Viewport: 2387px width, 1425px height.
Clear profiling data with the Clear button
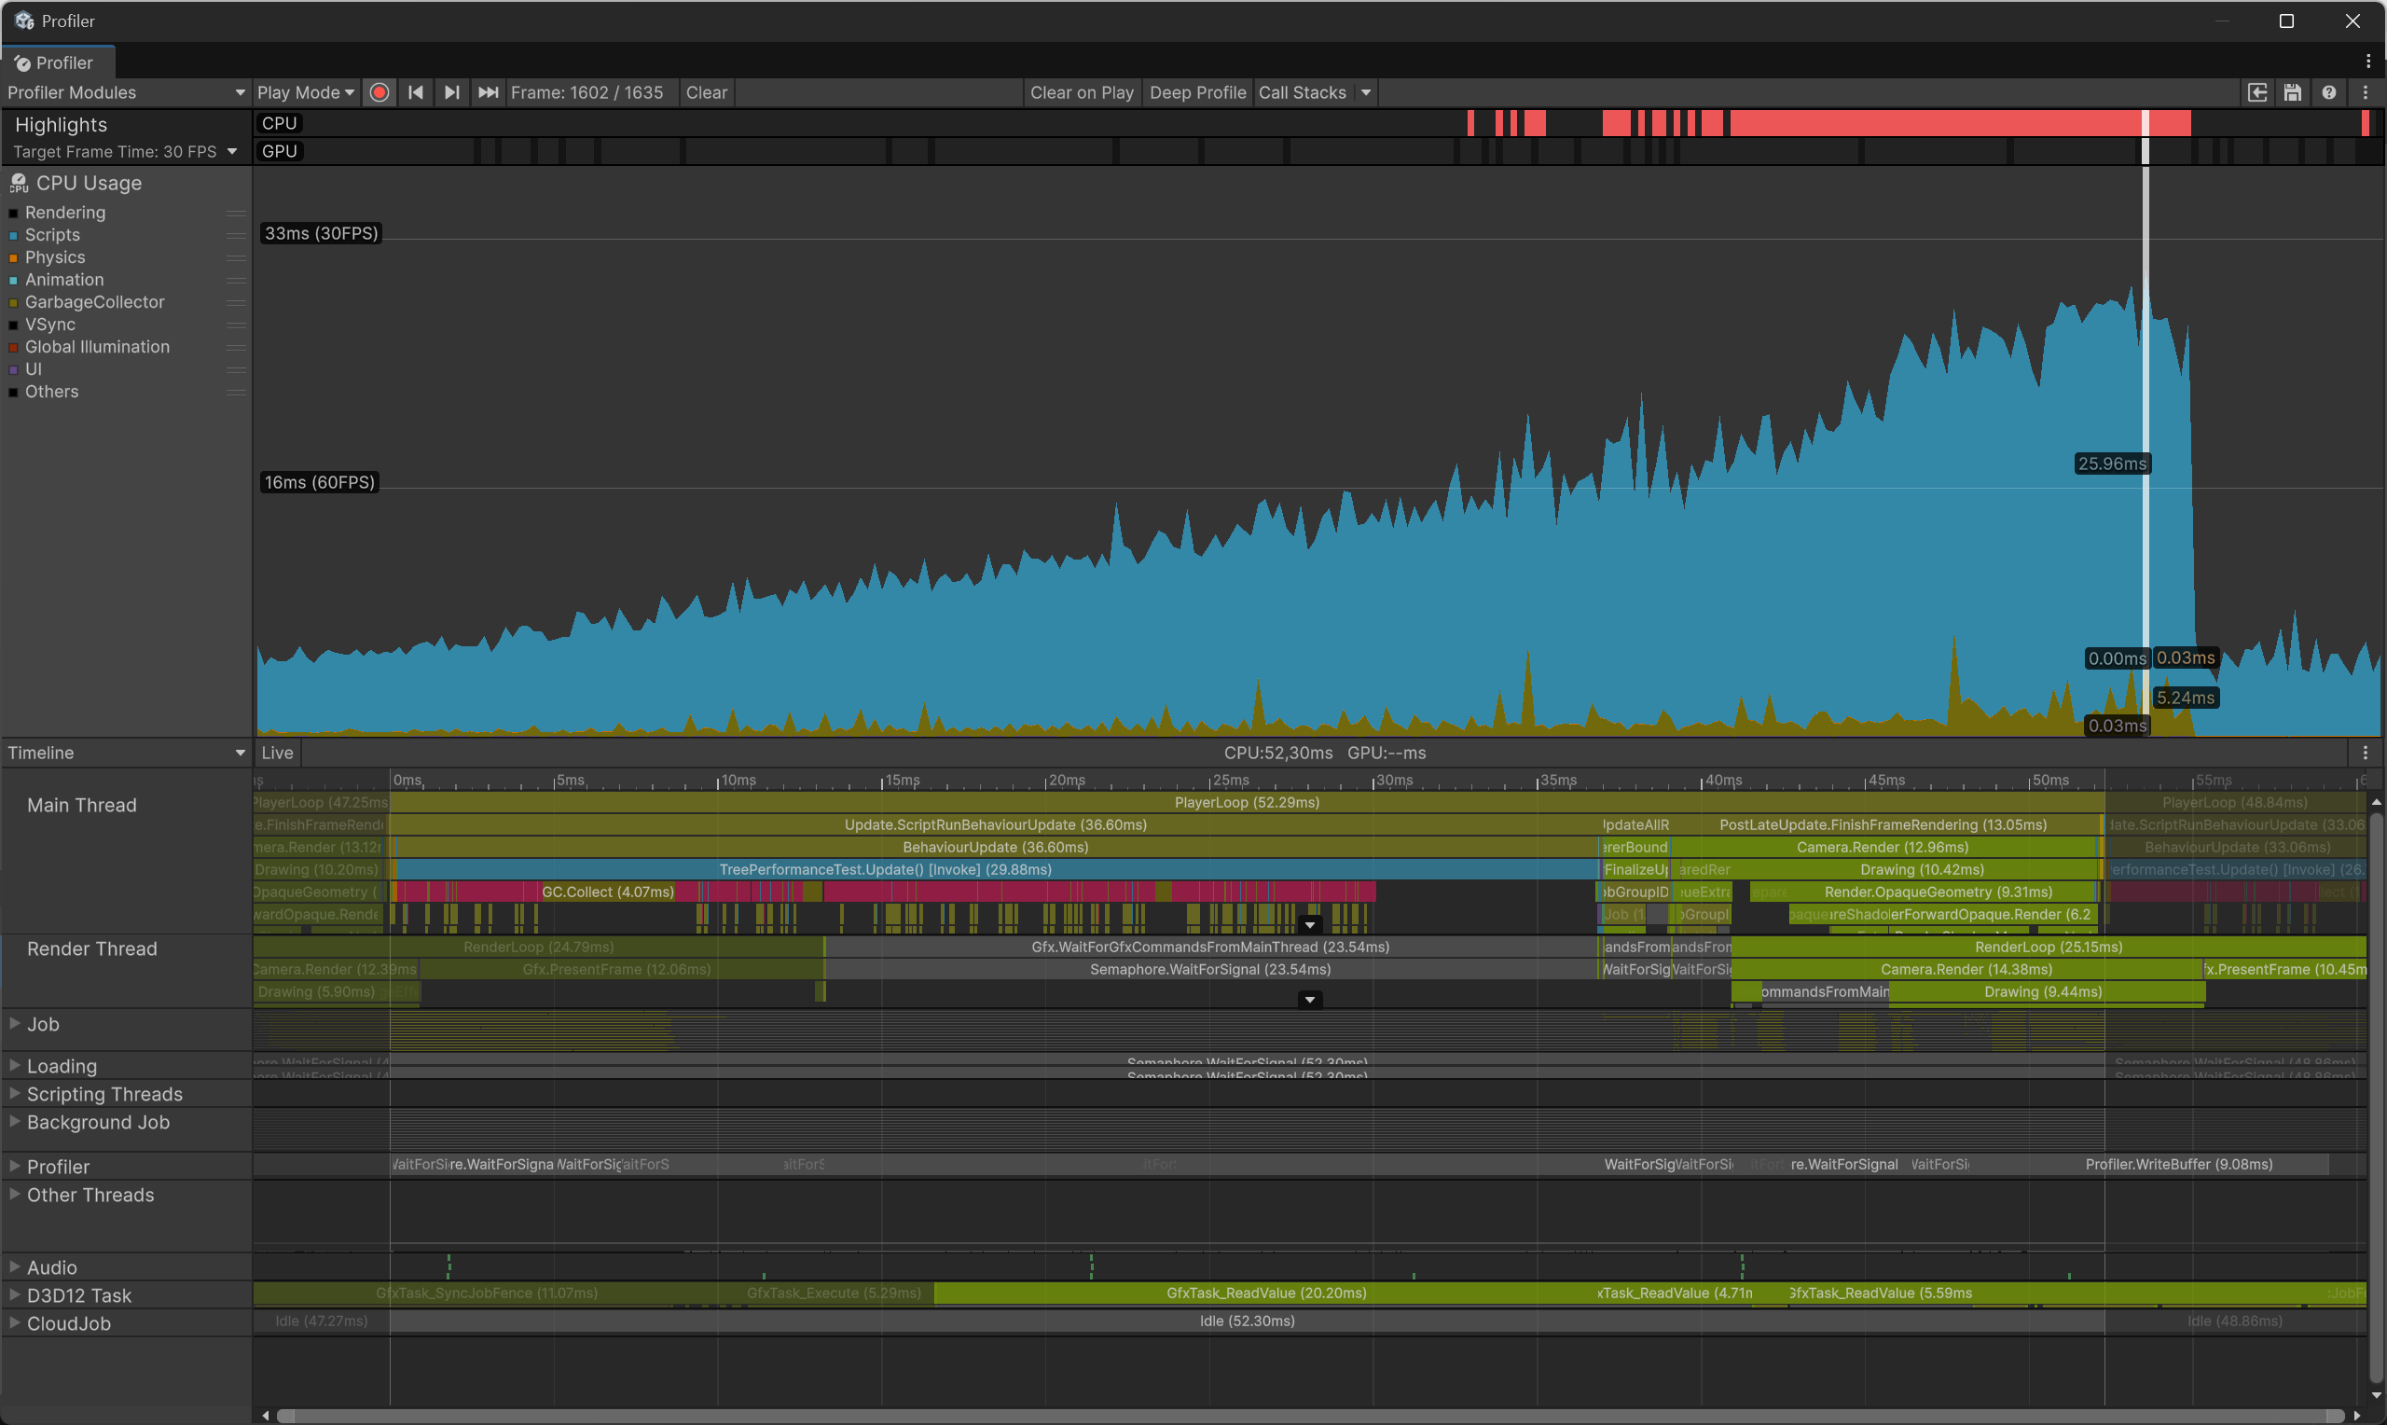point(706,92)
